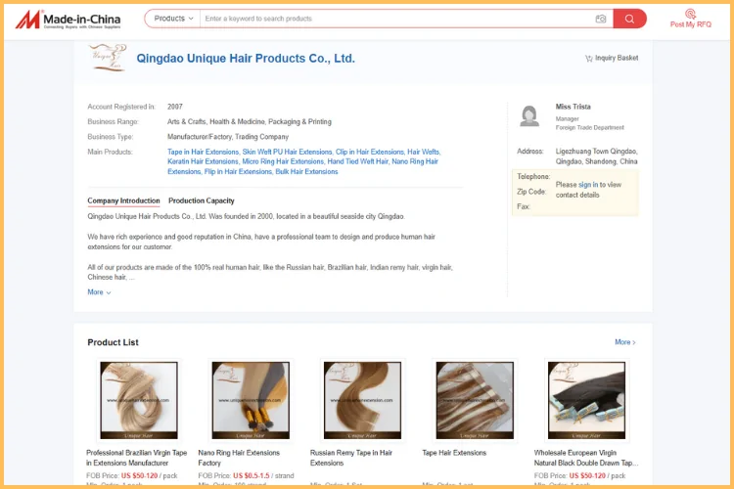This screenshot has width=734, height=489.
Task: Click the Made-in-China logo
Action: (x=68, y=20)
